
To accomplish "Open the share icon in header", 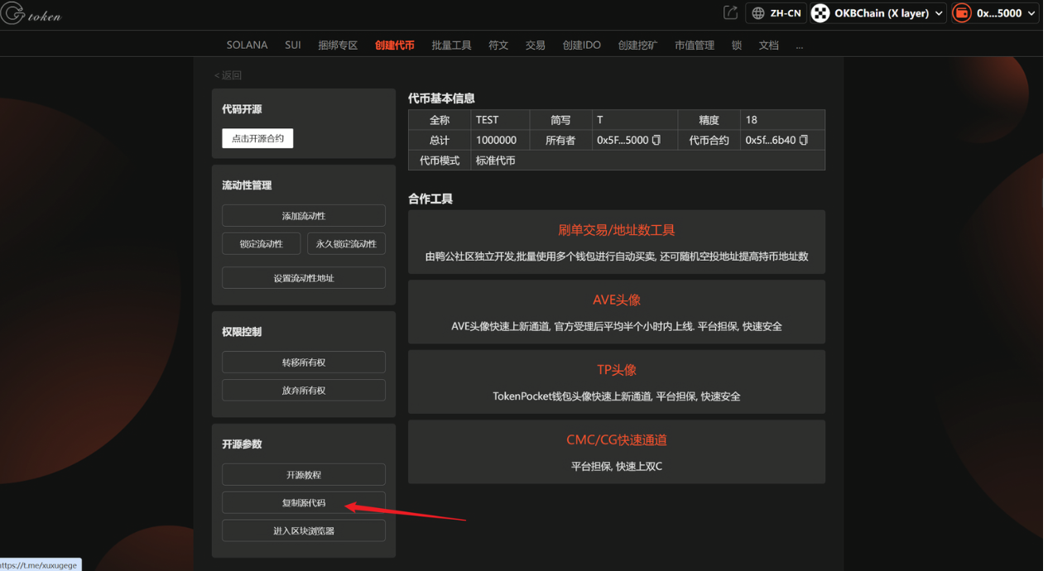I will [x=730, y=12].
